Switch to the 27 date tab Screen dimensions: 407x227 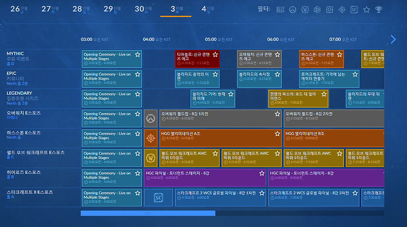[50, 9]
